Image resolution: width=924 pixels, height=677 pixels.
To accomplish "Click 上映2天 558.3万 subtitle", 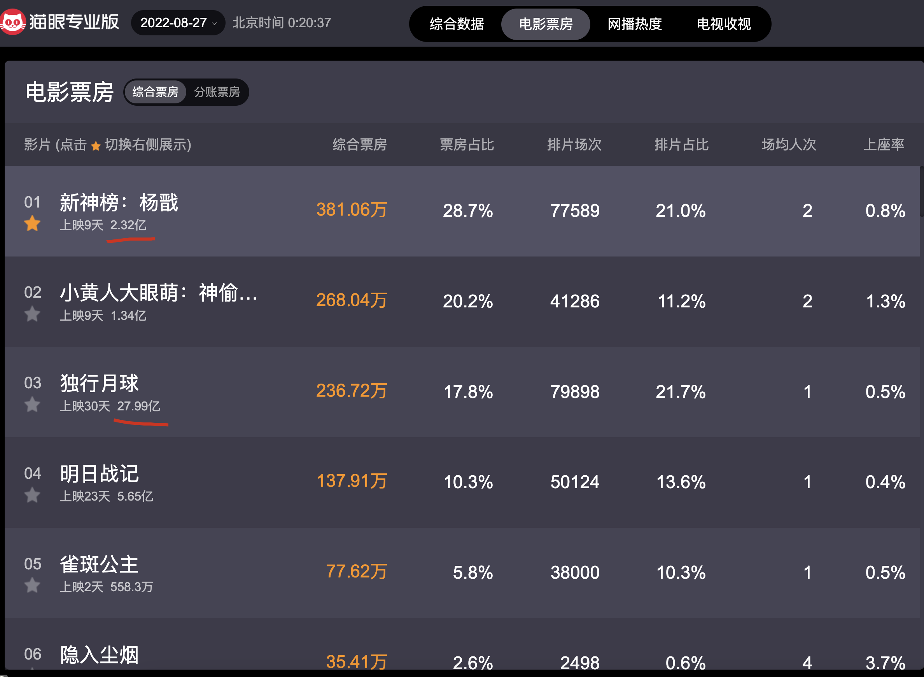I will coord(107,587).
